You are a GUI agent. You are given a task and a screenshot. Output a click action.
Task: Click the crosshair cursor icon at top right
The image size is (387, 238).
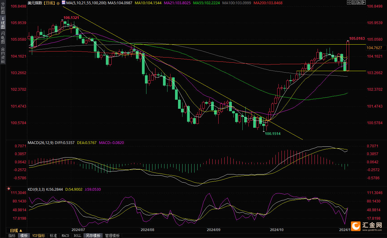[x=349, y=2]
